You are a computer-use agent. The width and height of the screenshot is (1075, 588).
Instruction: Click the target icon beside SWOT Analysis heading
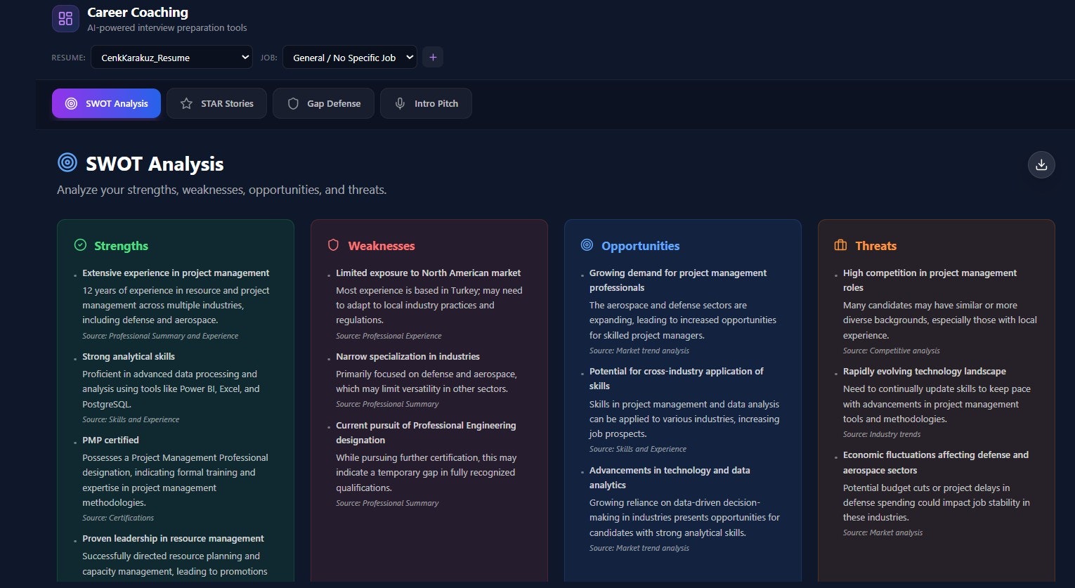(x=67, y=163)
